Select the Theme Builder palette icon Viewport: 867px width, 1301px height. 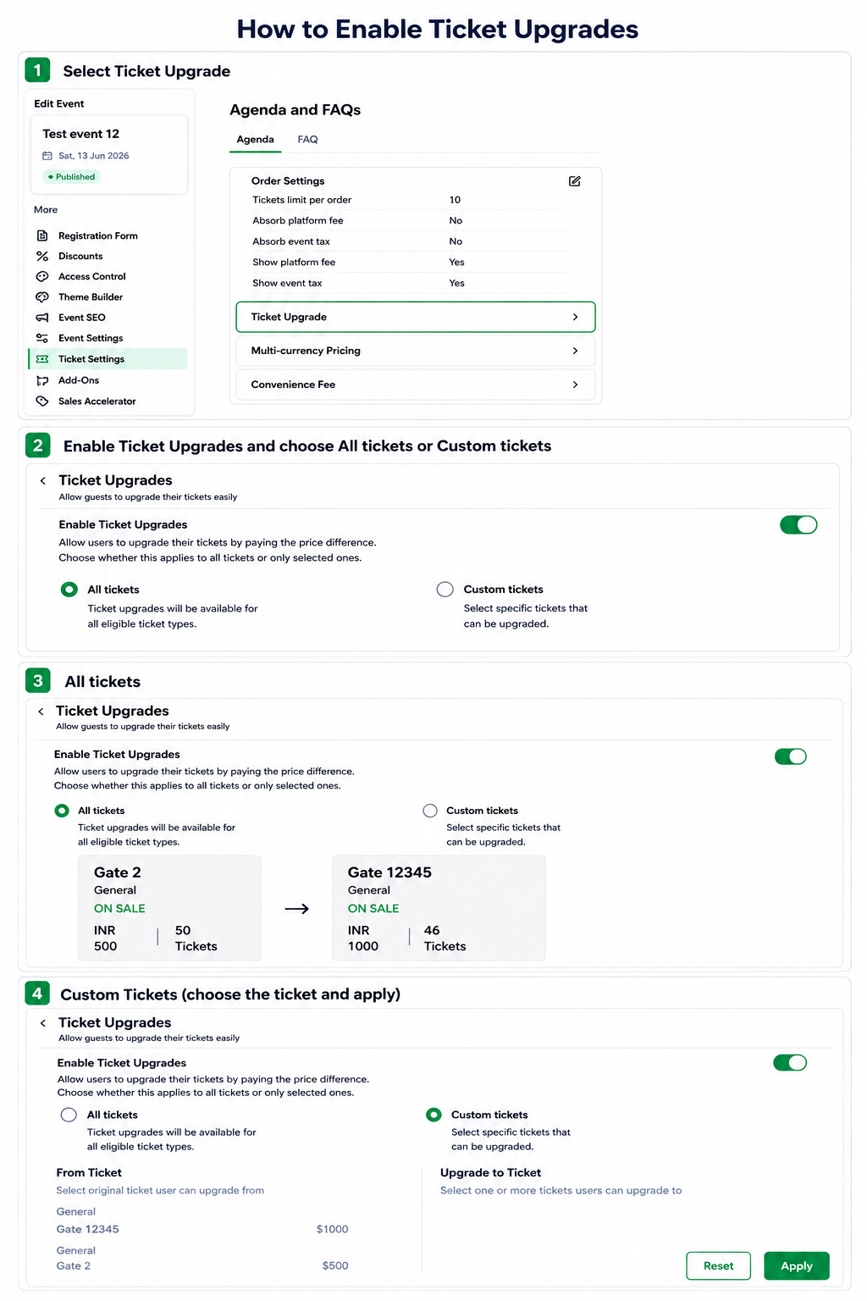coord(42,297)
